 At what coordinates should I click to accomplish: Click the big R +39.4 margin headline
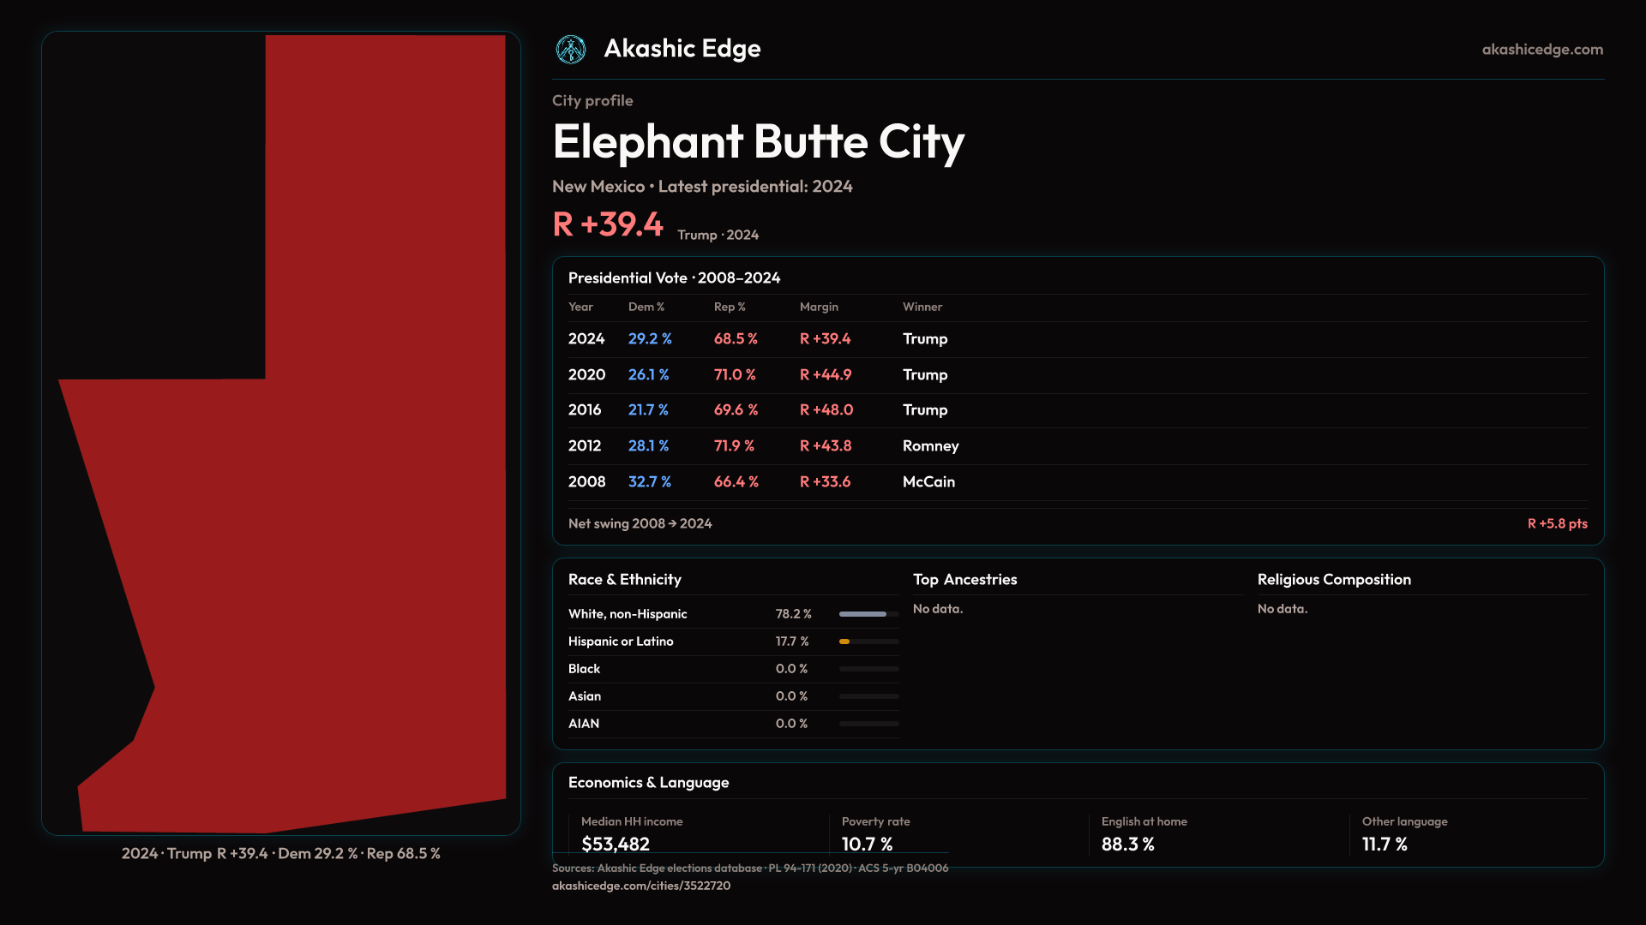point(608,224)
